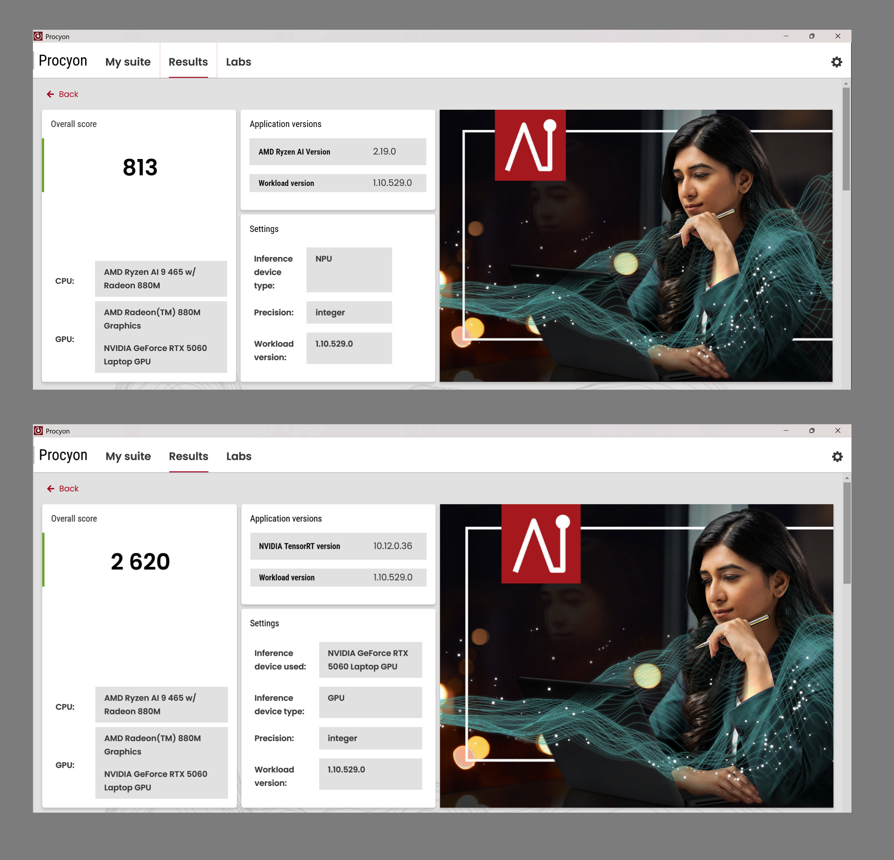Select Results tab in bottom window
Image resolution: width=894 pixels, height=860 pixels.
coord(188,456)
